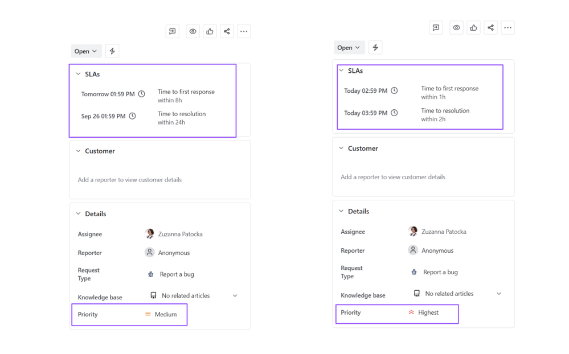Click the knowledge base article icon in the right panel
This screenshot has width=569, height=354.
[416, 293]
